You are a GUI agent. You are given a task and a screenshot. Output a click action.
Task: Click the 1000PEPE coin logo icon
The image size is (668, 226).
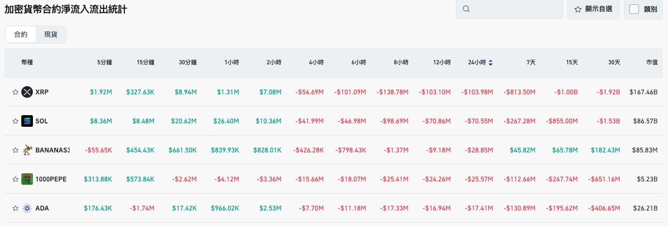(x=27, y=179)
